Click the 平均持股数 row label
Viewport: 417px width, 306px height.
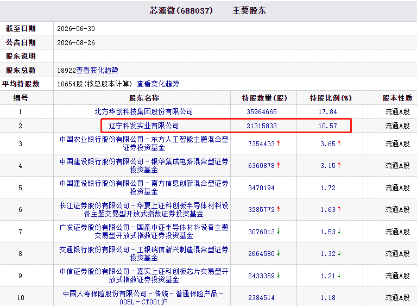pos(21,84)
